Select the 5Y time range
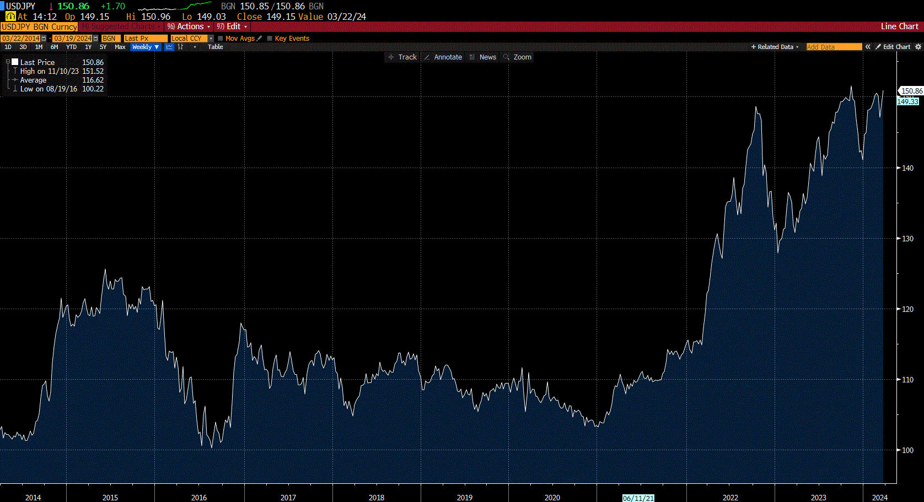The width and height of the screenshot is (924, 502). 103,47
